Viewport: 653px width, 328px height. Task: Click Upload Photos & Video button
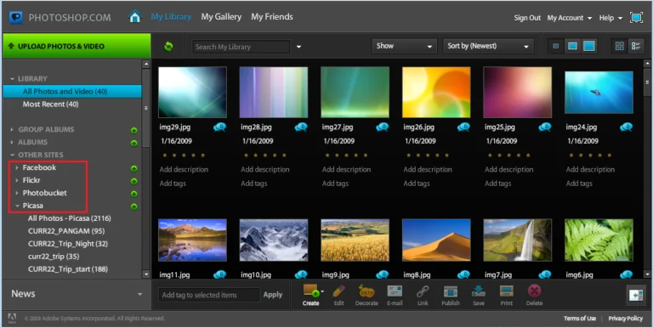pyautogui.click(x=77, y=46)
